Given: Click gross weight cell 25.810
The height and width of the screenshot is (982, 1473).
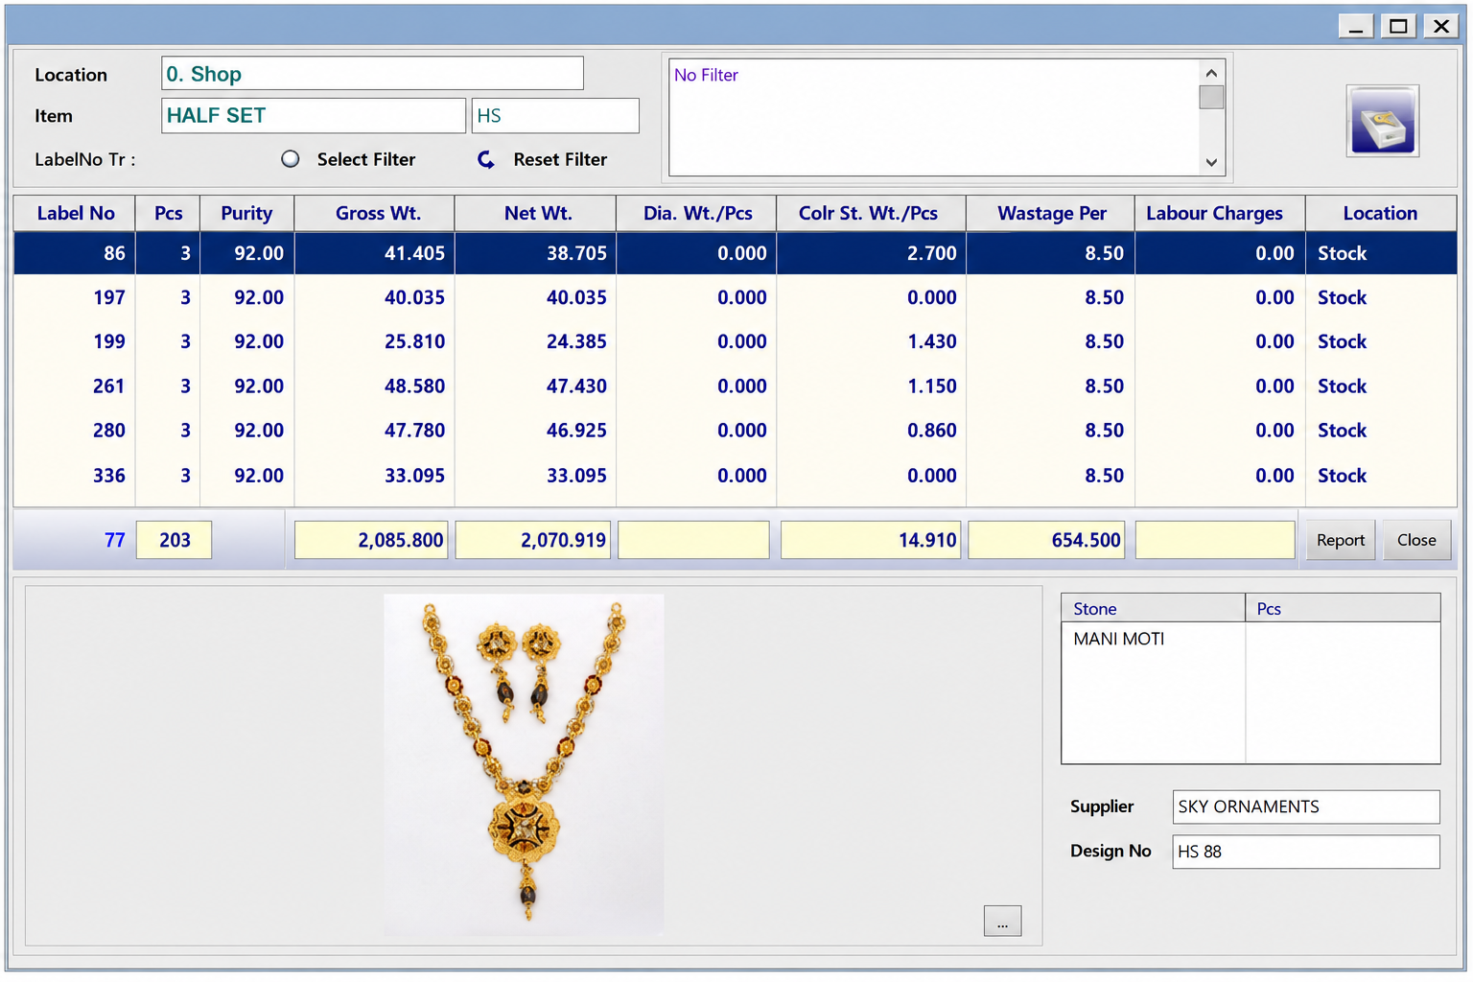Looking at the screenshot, I should coord(374,341).
